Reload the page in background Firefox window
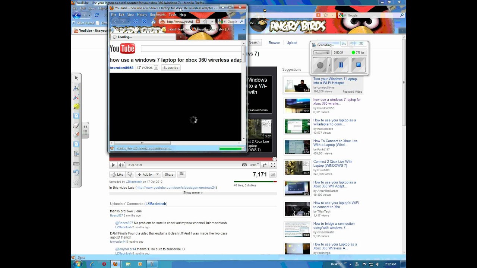Viewport: 477px width, 268px height. 97,15
